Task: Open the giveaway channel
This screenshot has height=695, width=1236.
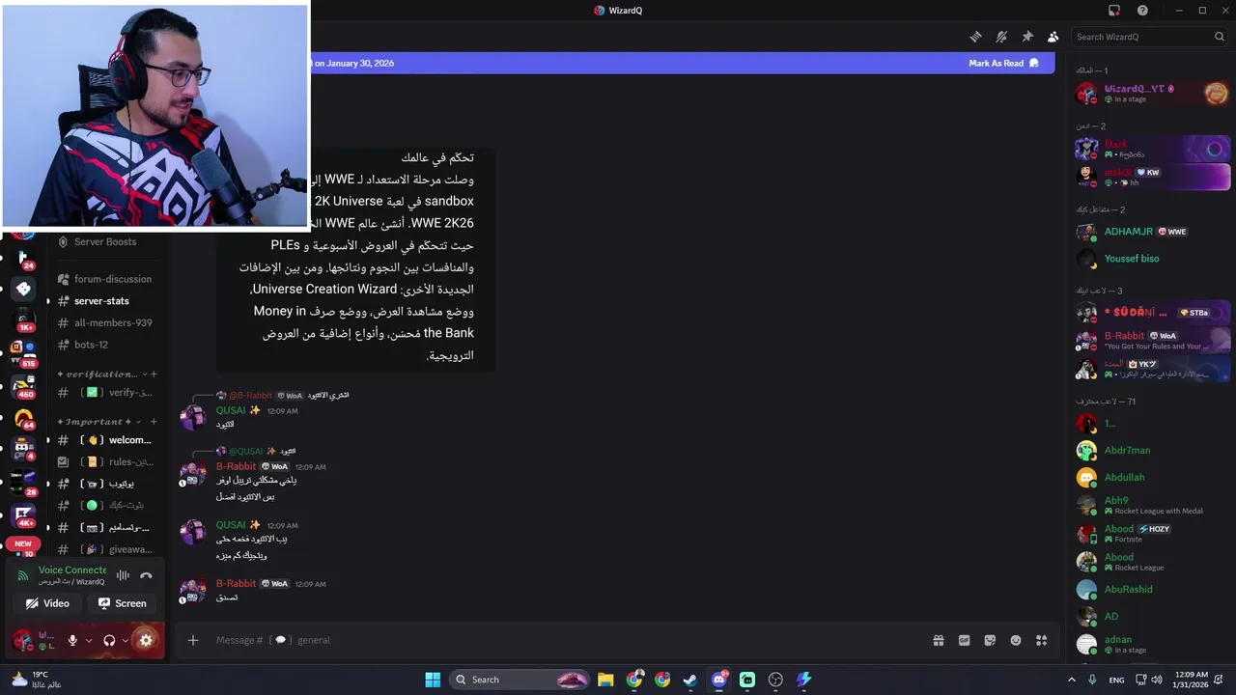Action: (104, 549)
